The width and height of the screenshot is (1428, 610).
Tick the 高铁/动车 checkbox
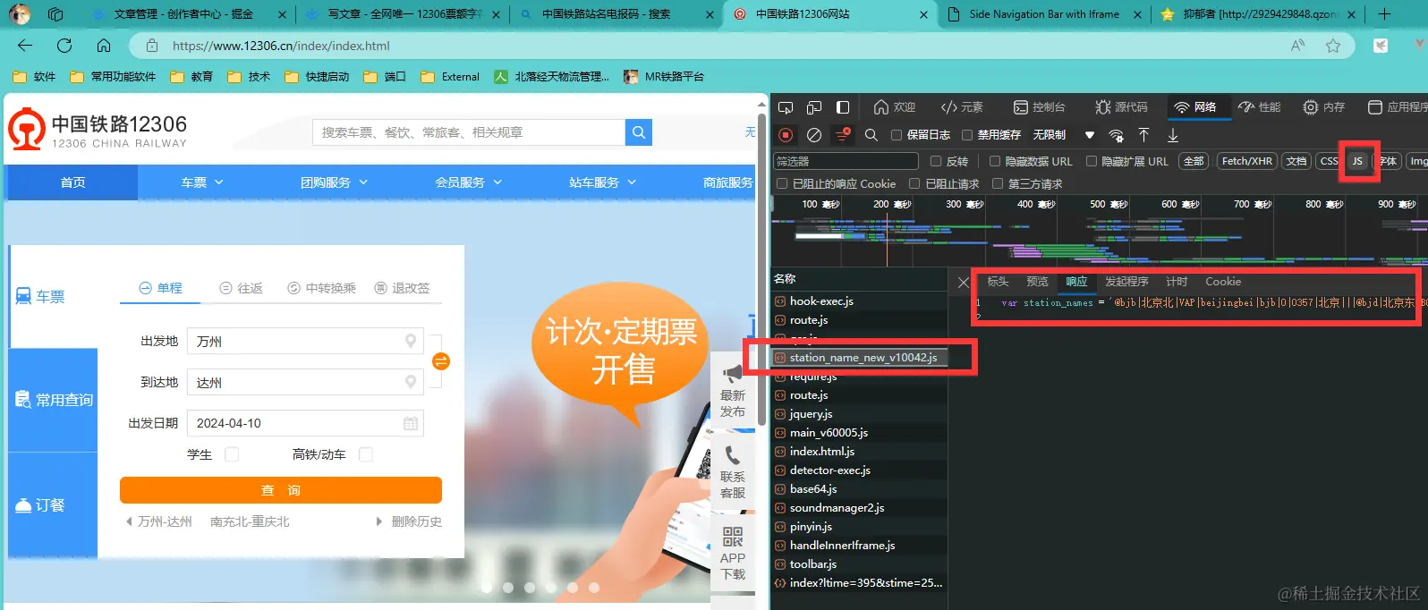pos(365,454)
